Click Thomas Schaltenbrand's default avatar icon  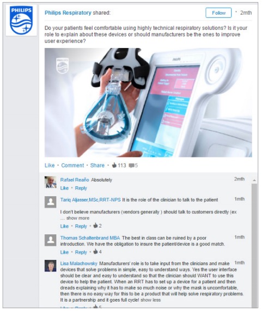(x=50, y=240)
